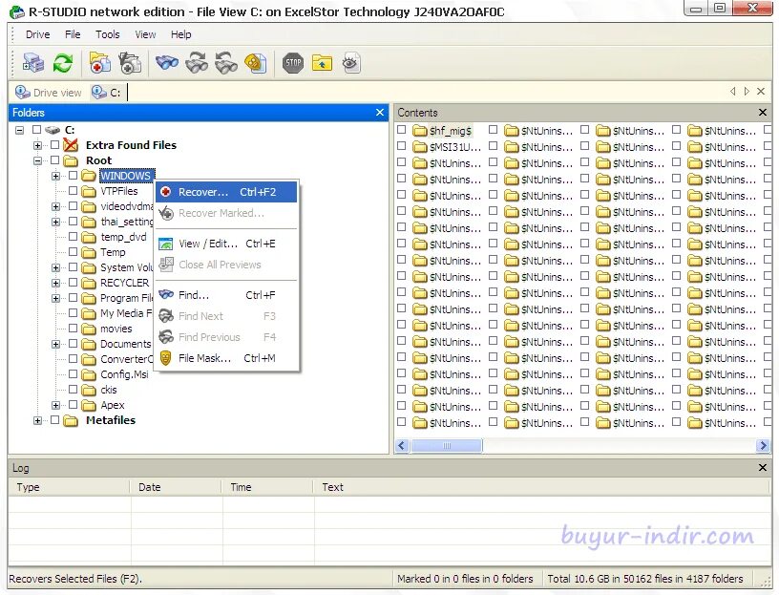Click the Find Previous binoculars toolbar icon
The height and width of the screenshot is (595, 779).
point(226,63)
